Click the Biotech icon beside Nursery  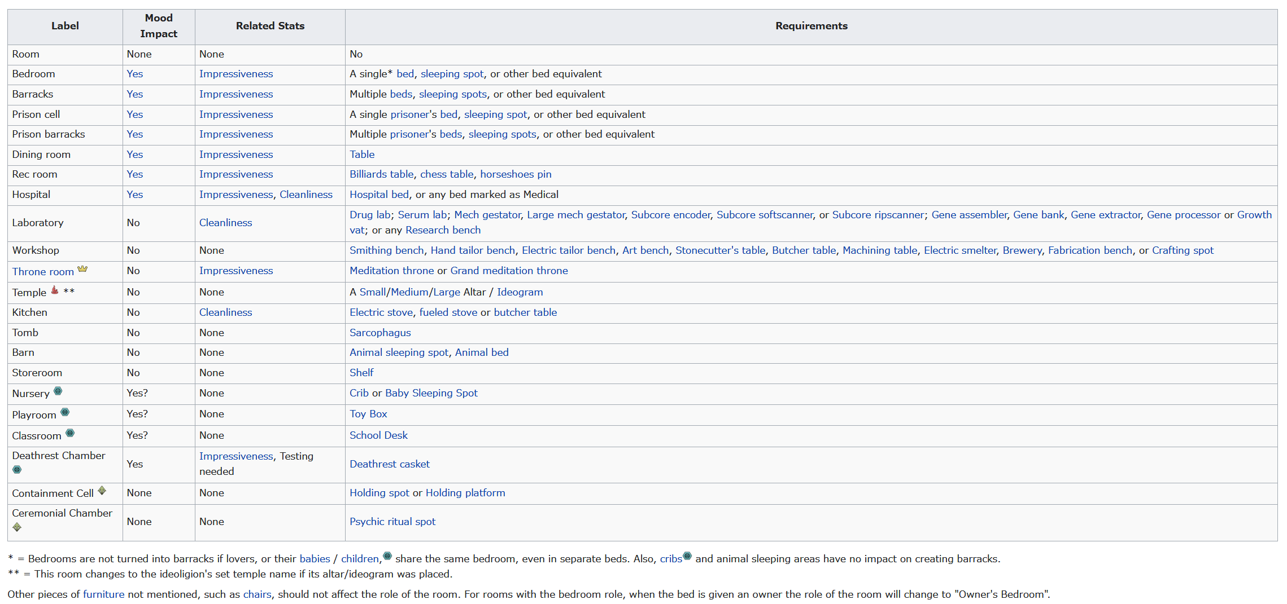[58, 391]
